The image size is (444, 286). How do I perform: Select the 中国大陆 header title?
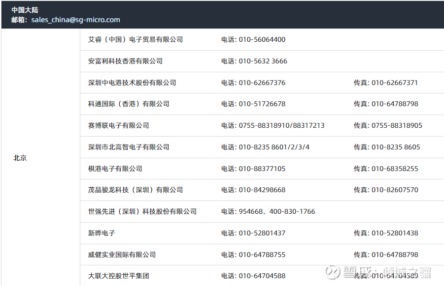[x=25, y=10]
